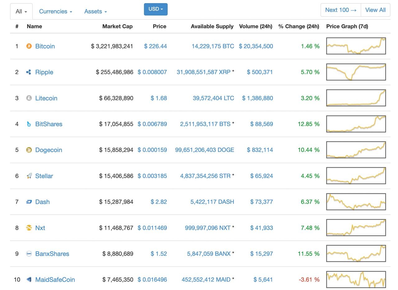Click MaidSafeCoin volume $ 5,641
398x290 pixels.
(263, 280)
